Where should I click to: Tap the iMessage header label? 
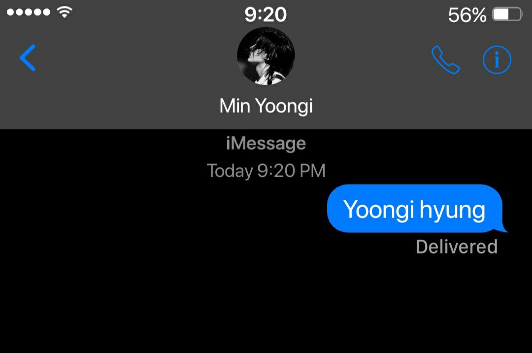pyautogui.click(x=266, y=143)
